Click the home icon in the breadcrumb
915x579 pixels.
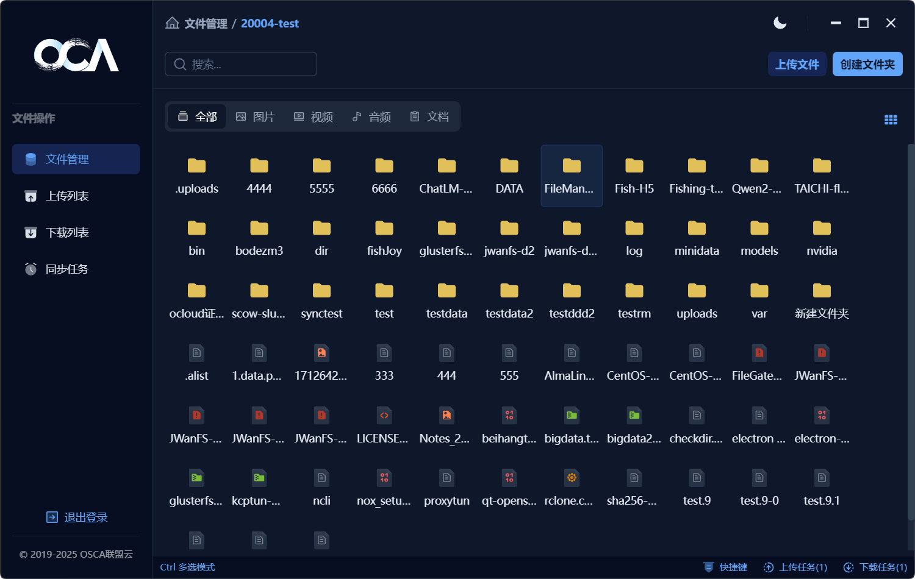[173, 23]
